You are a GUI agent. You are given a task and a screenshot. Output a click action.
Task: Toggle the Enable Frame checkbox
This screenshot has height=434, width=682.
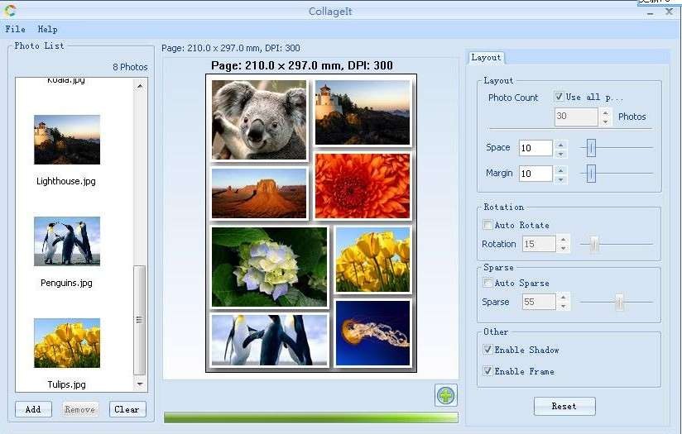488,371
